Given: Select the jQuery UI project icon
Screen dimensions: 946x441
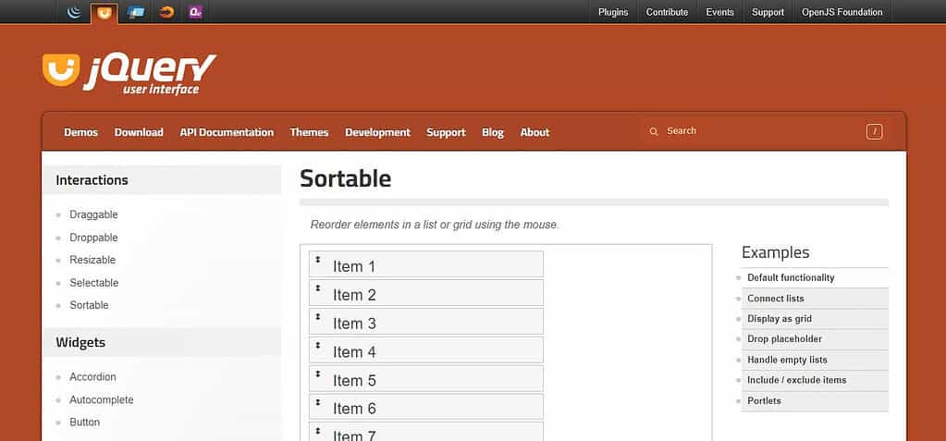Looking at the screenshot, I should click(x=104, y=13).
